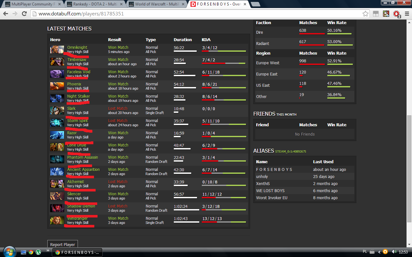Open the Storm Spirit hero portrait
The width and height of the screenshot is (412, 257).
point(57,123)
